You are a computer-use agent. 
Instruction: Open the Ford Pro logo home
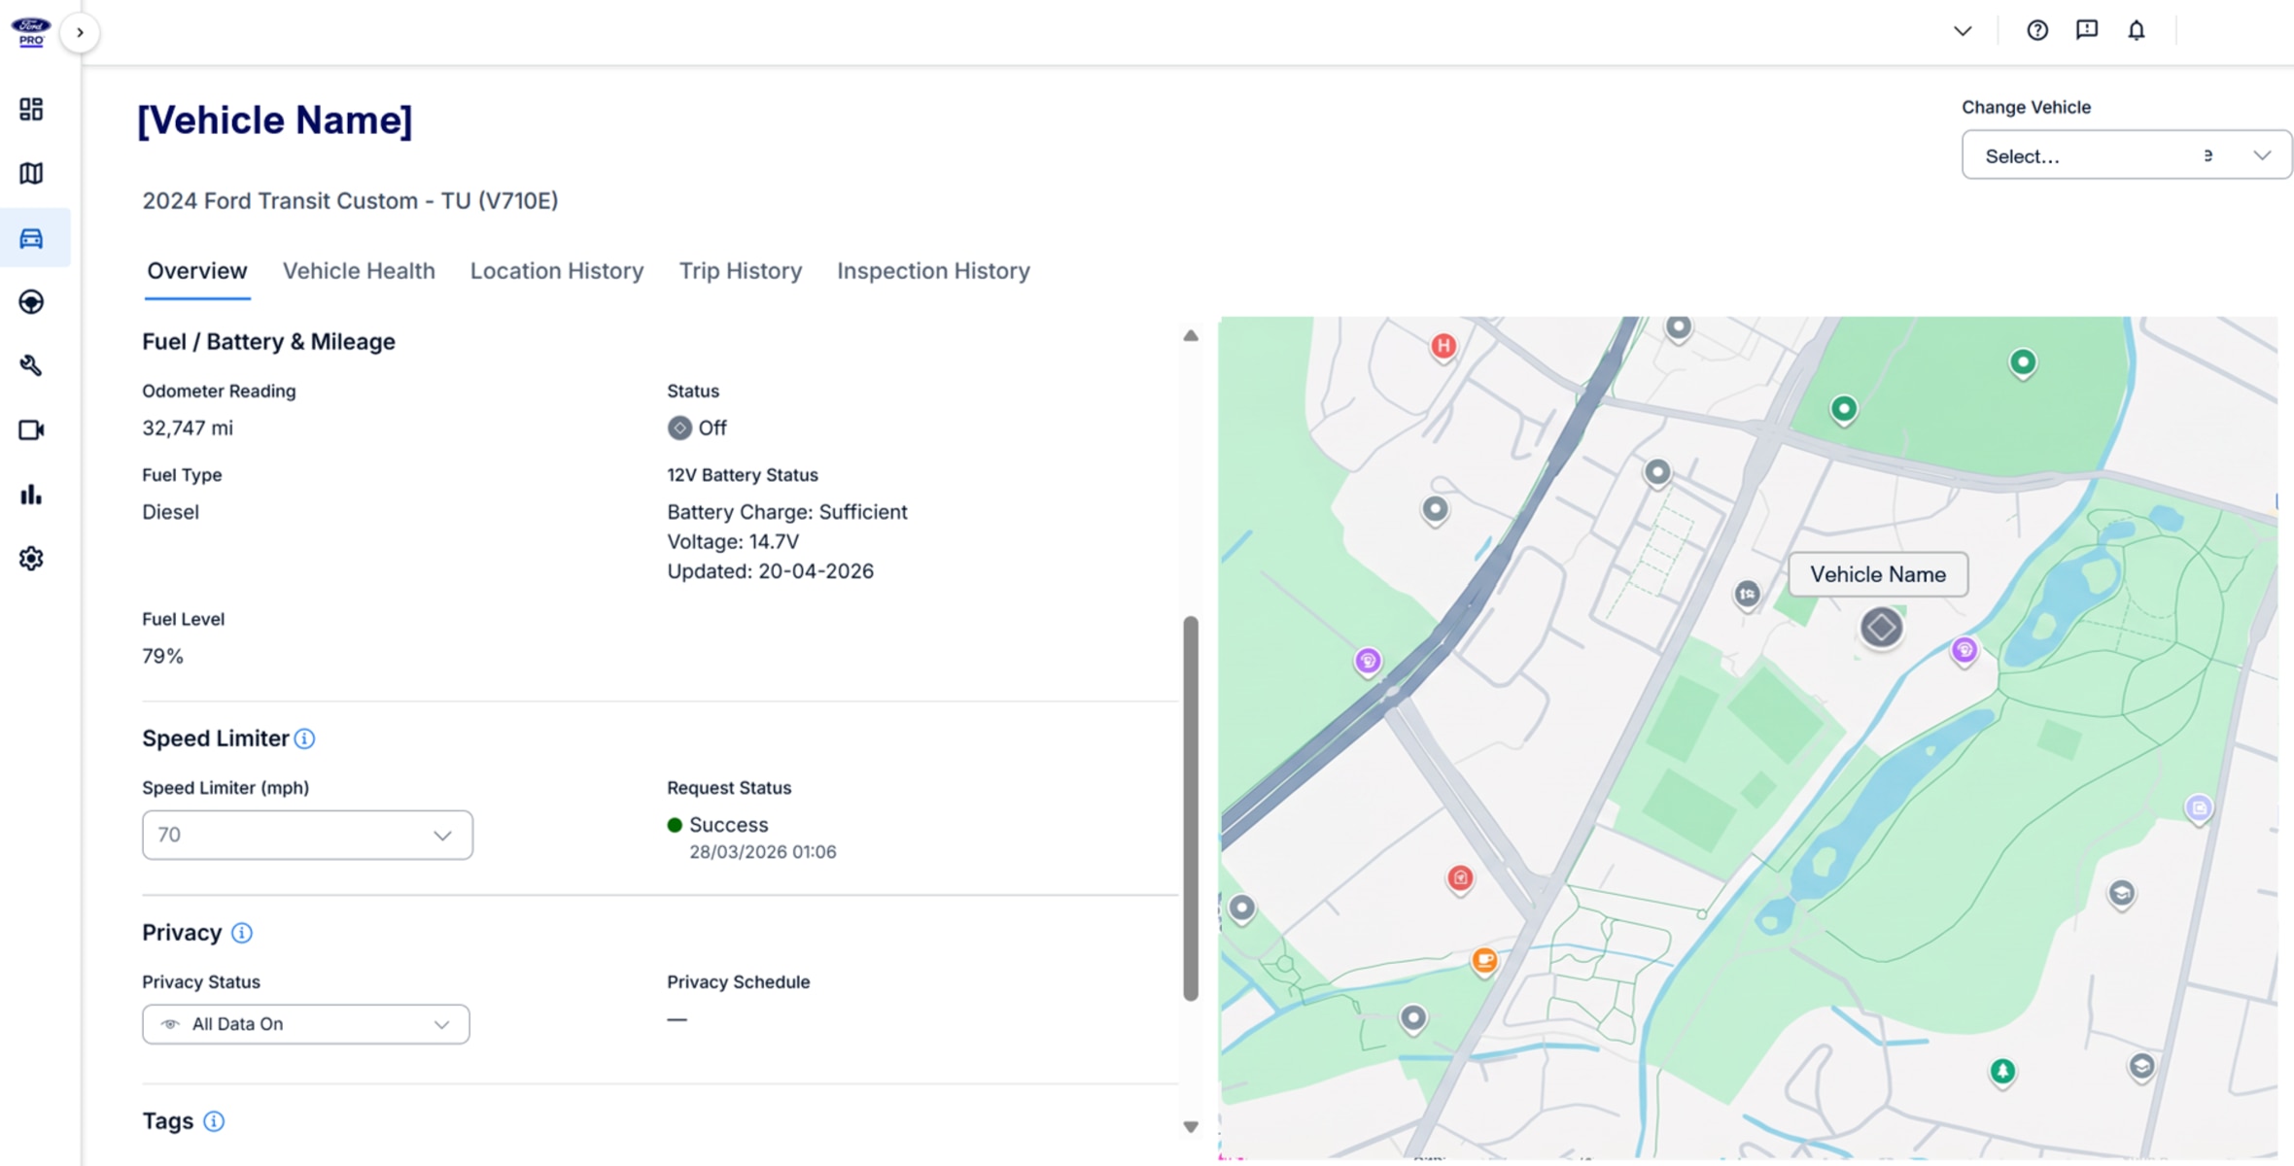point(30,32)
